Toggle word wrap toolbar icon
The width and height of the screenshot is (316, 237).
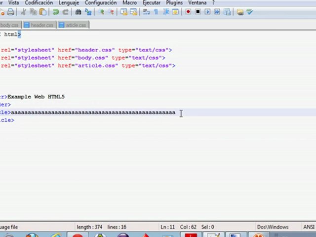(x=146, y=12)
